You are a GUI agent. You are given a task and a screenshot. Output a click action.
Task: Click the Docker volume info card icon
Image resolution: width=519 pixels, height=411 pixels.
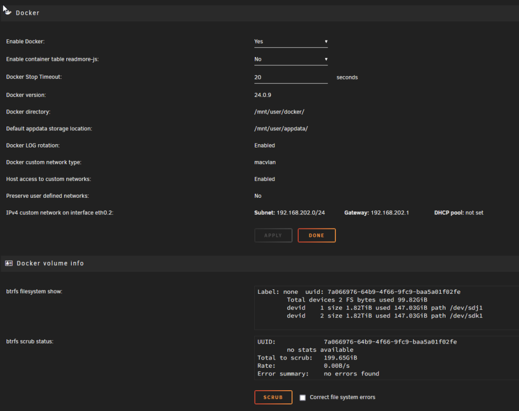click(9, 263)
